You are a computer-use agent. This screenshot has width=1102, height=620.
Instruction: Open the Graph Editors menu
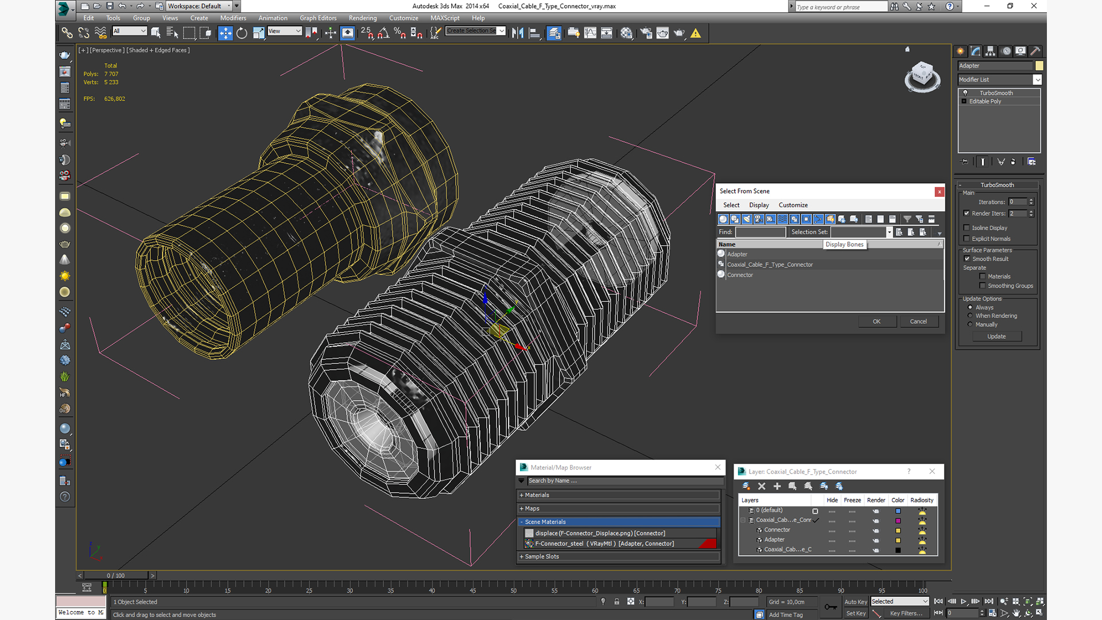pos(318,18)
